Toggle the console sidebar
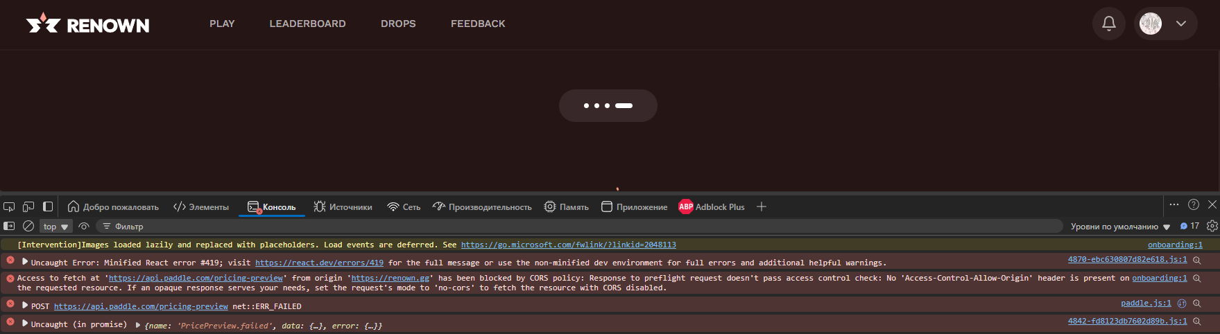The height and width of the screenshot is (334, 1220). (9, 226)
